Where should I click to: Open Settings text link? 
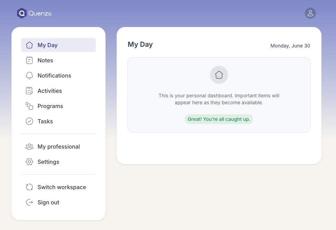[x=48, y=162]
